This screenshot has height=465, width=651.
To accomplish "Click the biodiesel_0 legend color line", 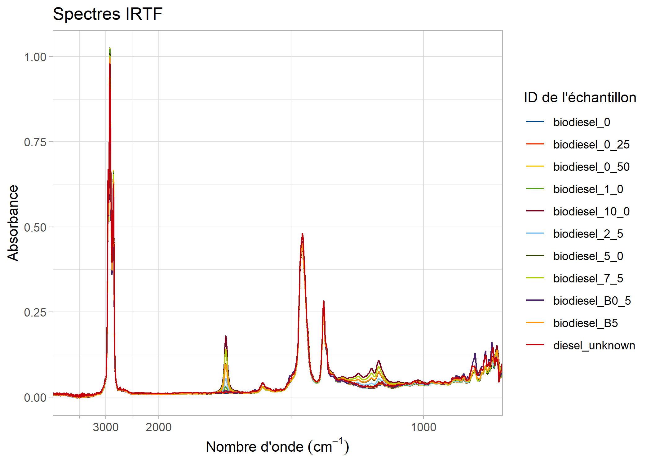I will [535, 122].
